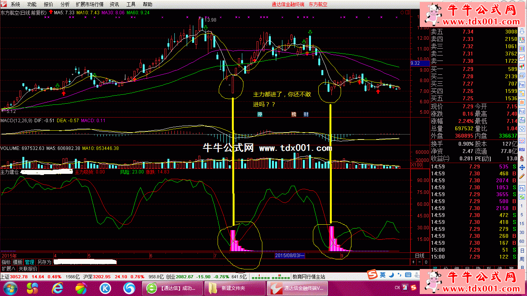Click the diamond icon at chart top-right

[402, 13]
